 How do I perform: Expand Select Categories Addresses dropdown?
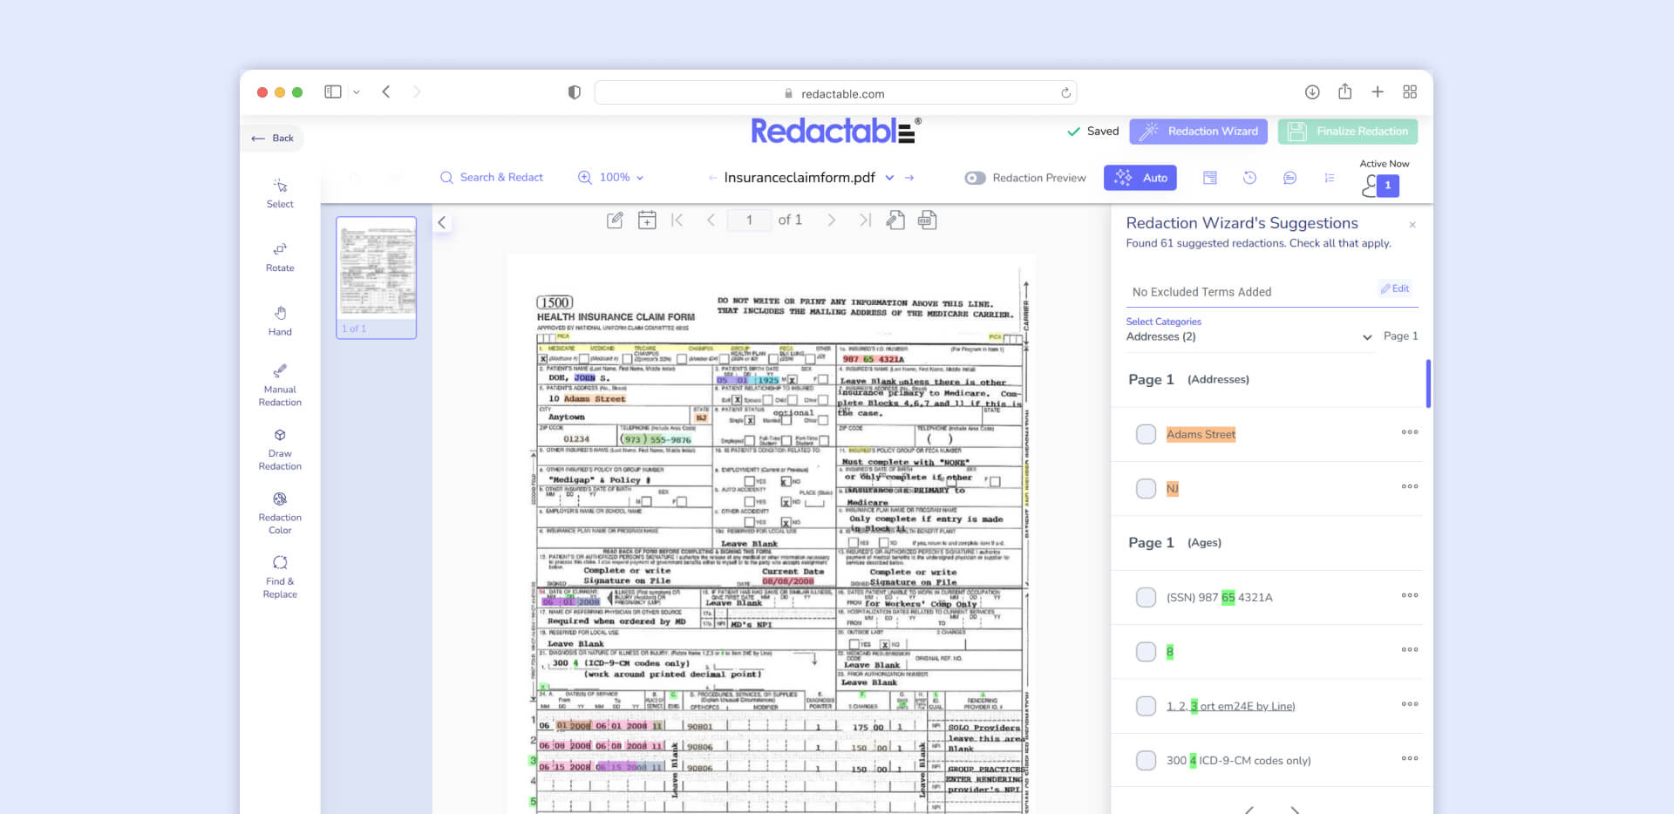1249,336
